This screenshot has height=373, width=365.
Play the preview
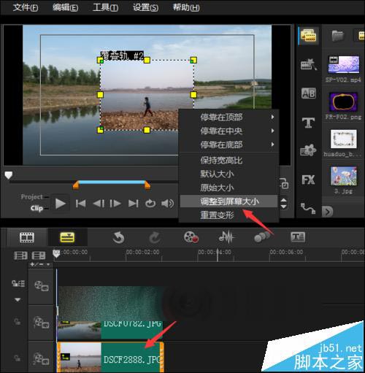click(x=60, y=204)
